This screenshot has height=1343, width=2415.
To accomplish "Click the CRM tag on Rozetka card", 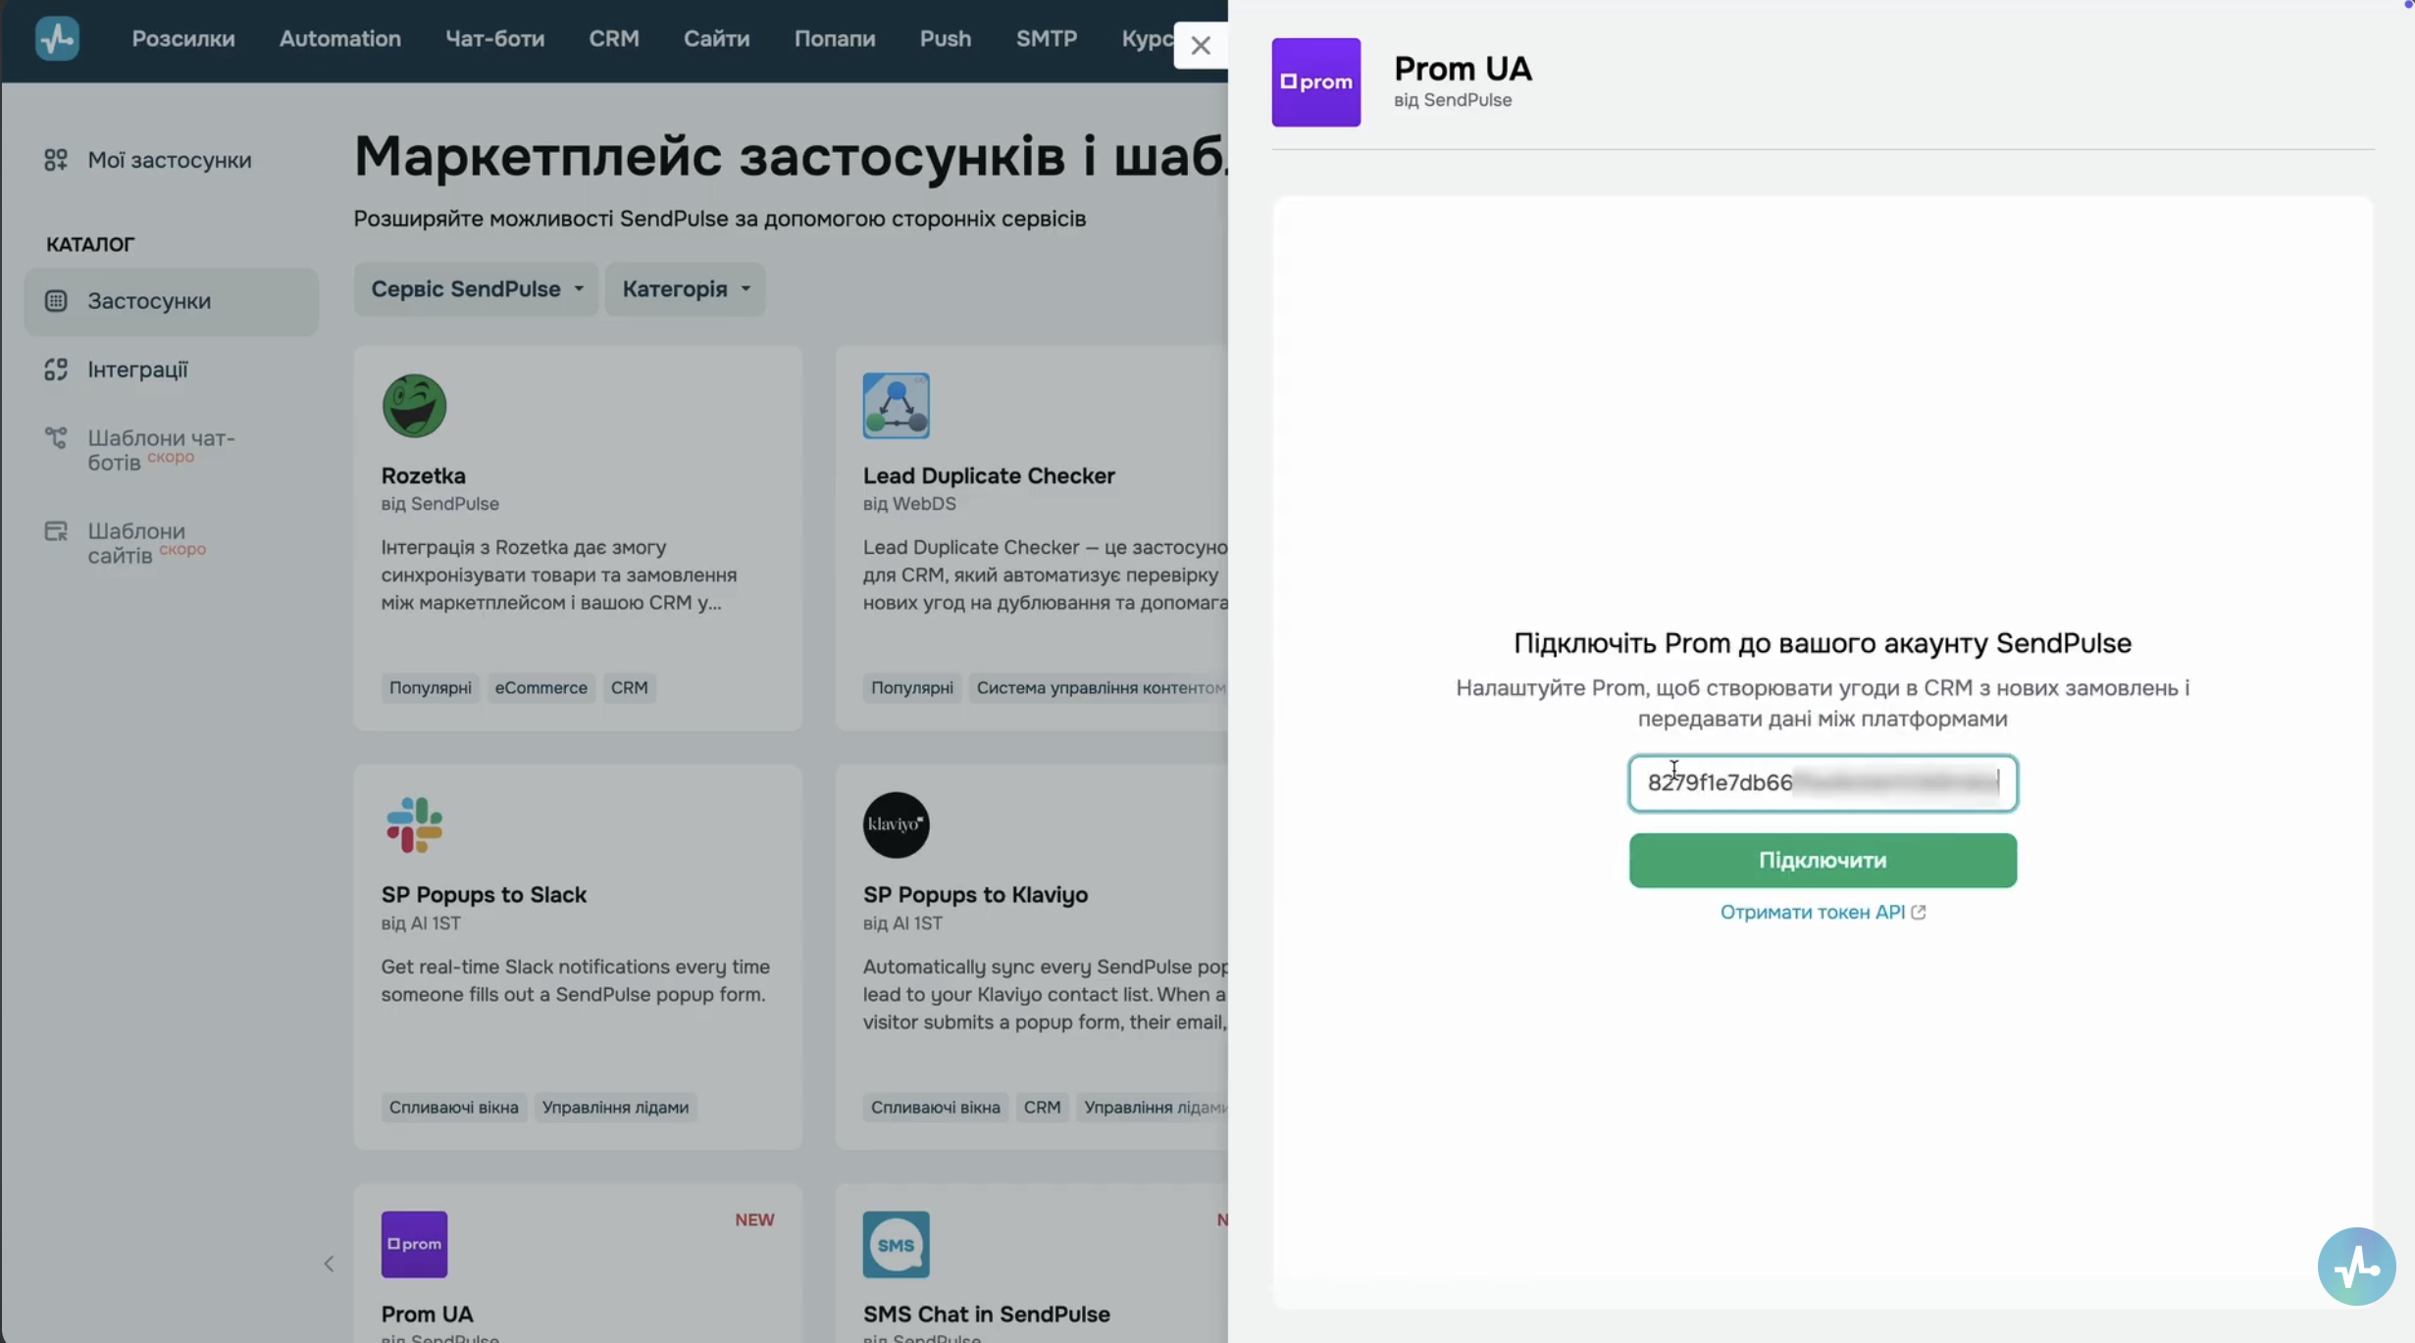I will [x=629, y=687].
